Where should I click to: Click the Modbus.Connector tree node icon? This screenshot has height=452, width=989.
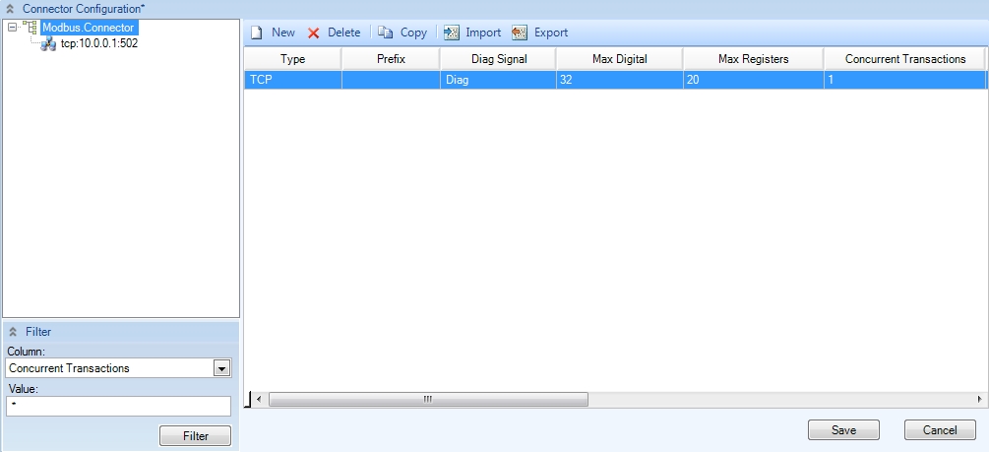click(30, 28)
